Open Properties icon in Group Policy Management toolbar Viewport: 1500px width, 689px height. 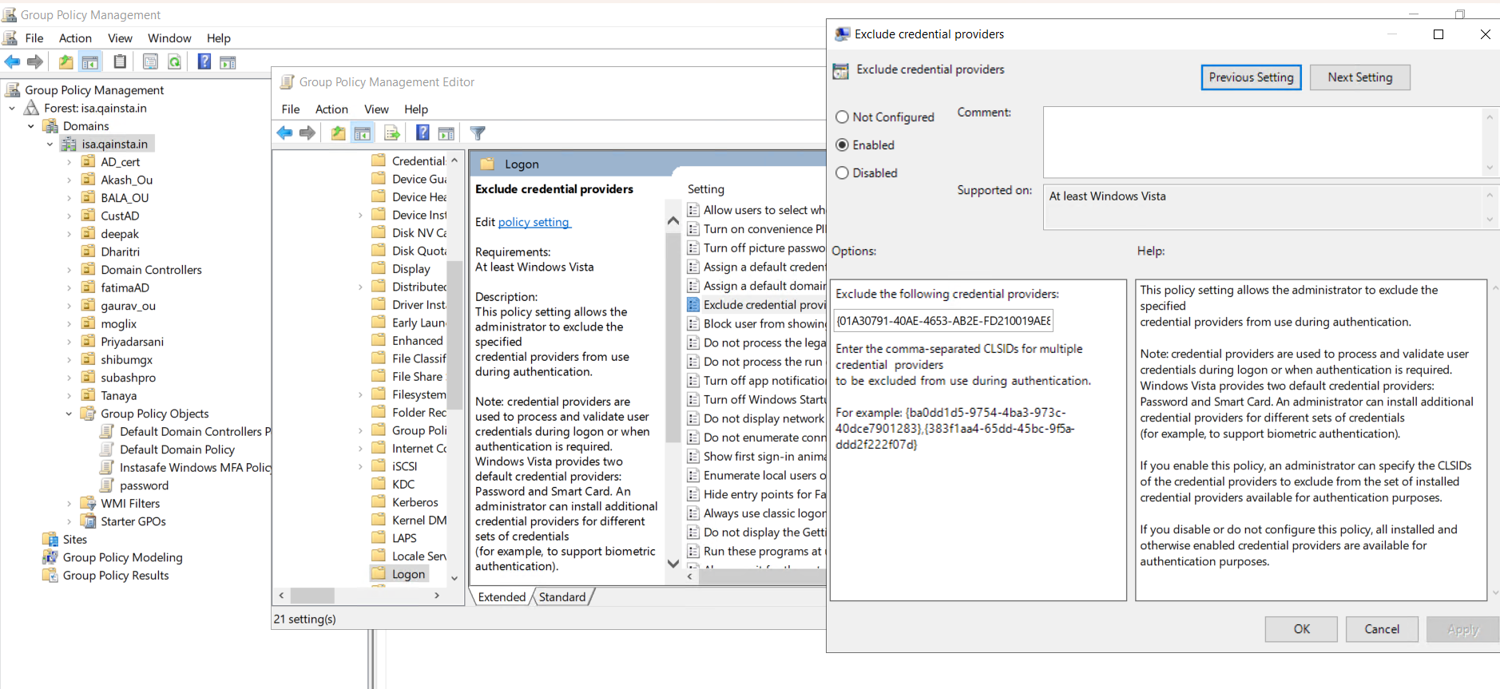(150, 61)
